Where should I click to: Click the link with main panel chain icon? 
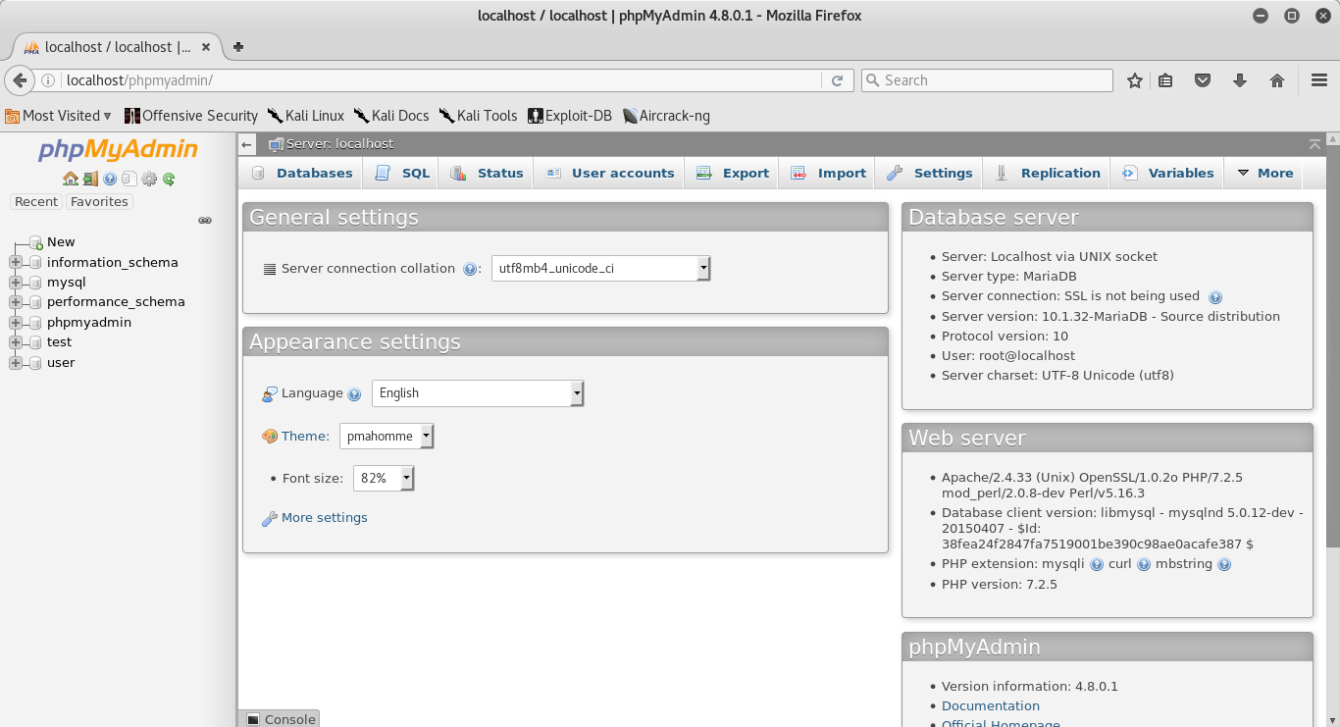205,221
